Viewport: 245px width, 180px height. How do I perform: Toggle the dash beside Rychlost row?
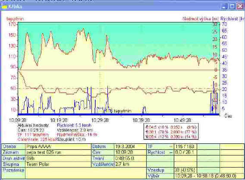click(171, 152)
